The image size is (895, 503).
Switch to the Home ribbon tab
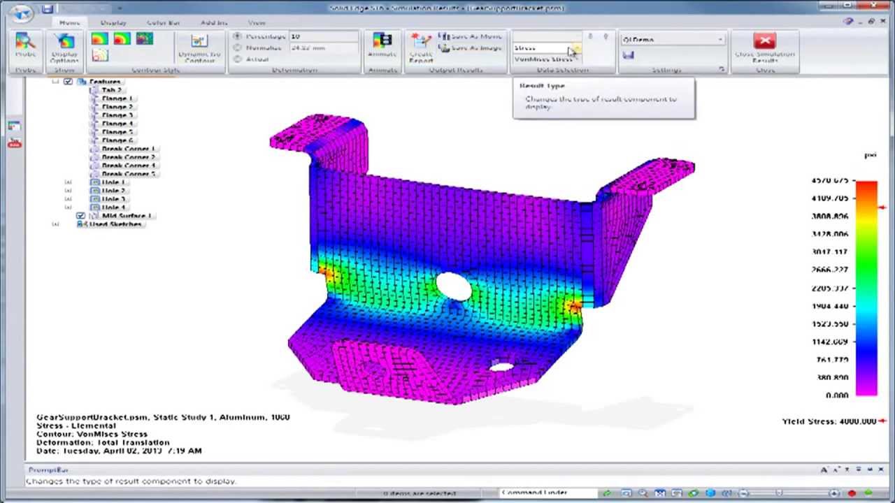tap(69, 22)
